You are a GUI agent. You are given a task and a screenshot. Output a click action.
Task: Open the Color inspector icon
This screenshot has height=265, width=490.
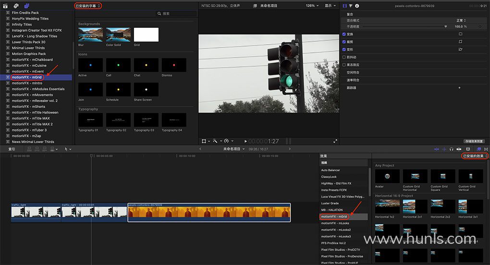(351, 6)
